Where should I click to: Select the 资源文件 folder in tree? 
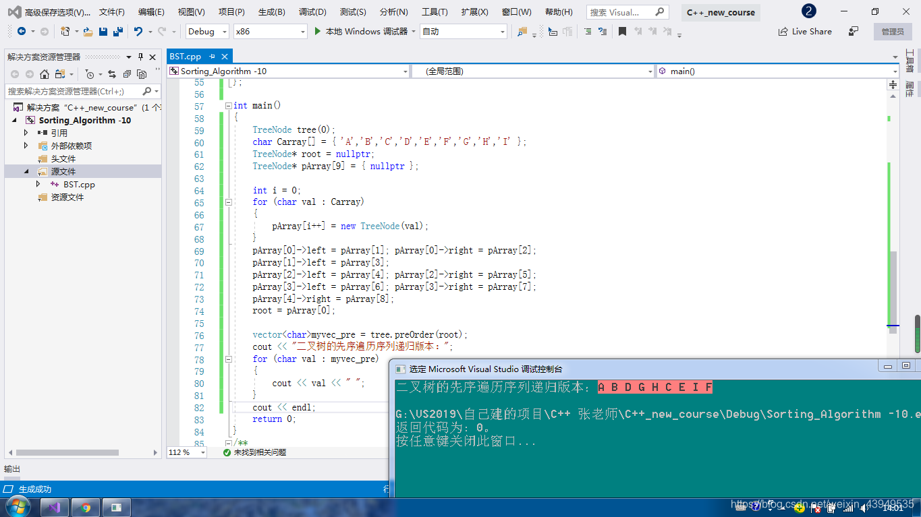67,197
